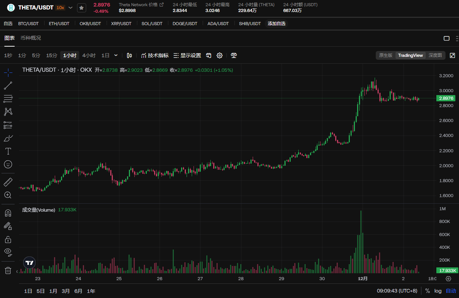Select the ruler measure tool
459x298 pixels.
point(8,182)
